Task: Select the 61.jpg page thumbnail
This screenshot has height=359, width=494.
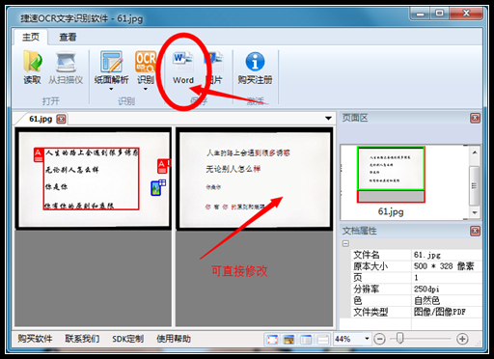Action: tap(391, 174)
